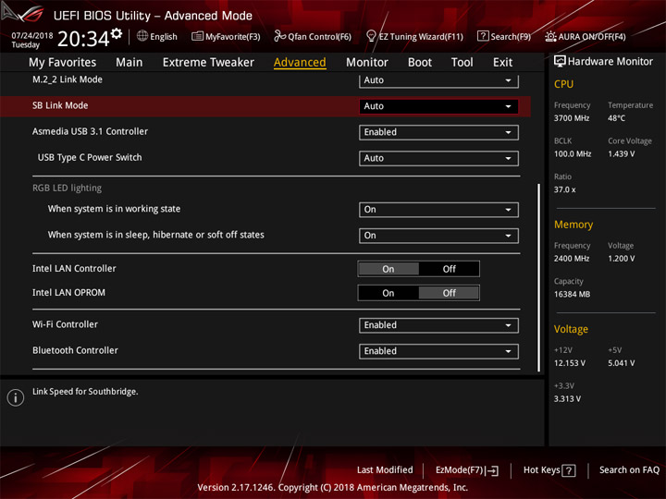Click the EzMode exit arrow icon
The width and height of the screenshot is (666, 499).
point(492,470)
